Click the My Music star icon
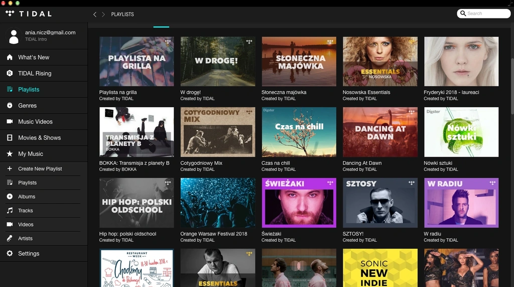Image resolution: width=514 pixels, height=287 pixels. 10,153
